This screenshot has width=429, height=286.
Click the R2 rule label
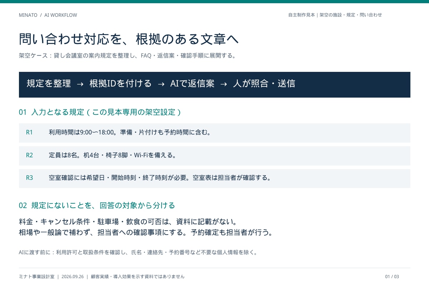(x=29, y=155)
